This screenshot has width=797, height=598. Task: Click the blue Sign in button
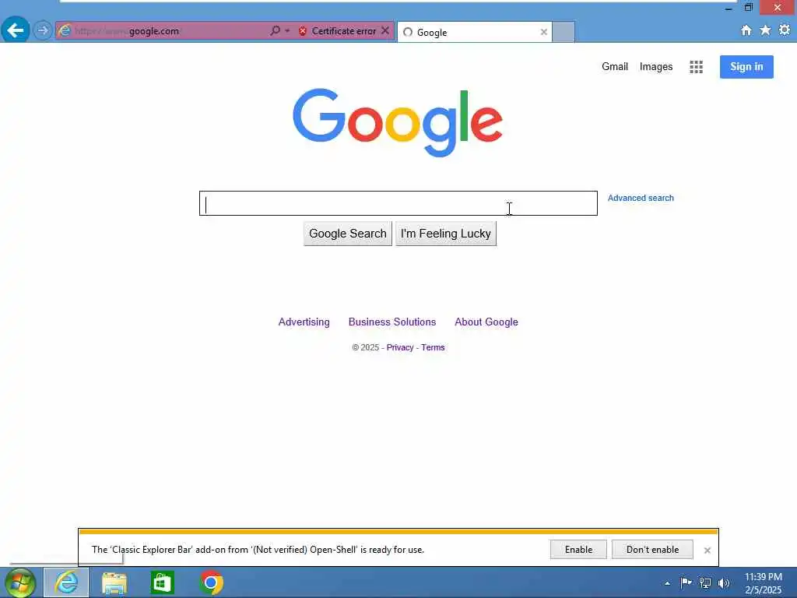point(746,67)
